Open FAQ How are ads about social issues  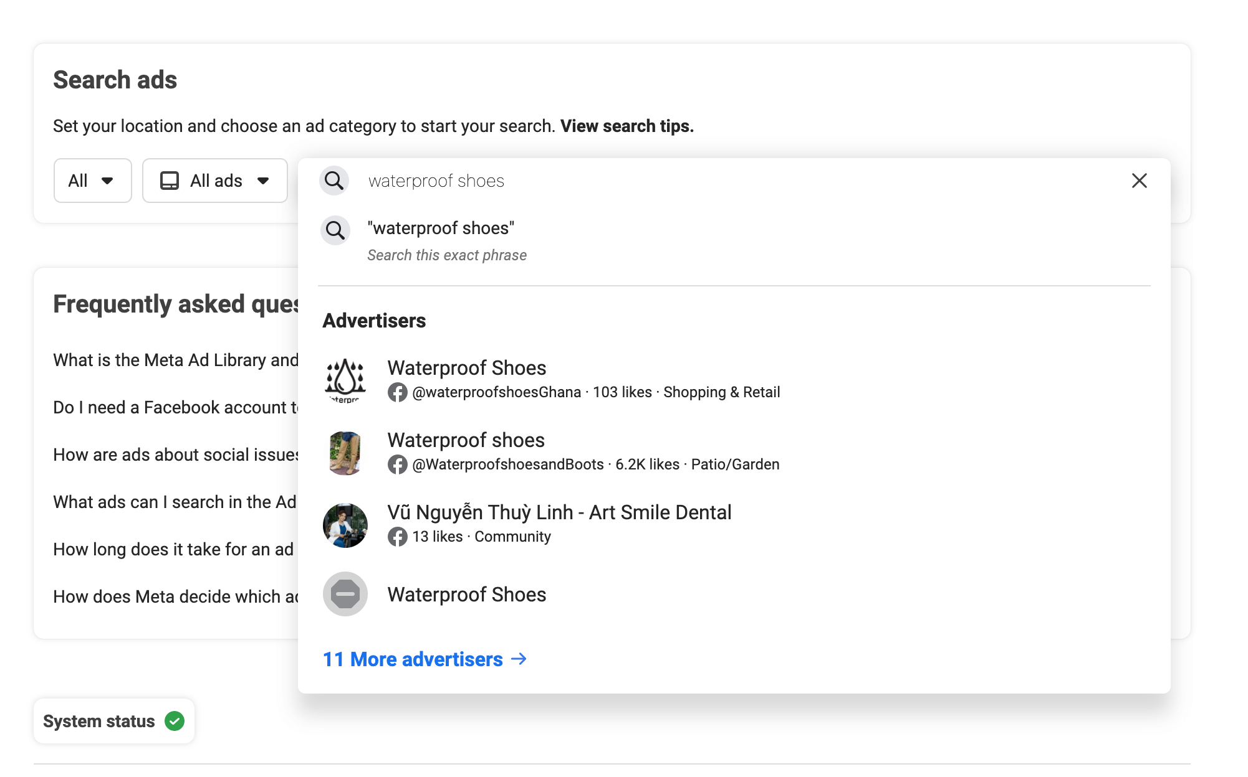[x=176, y=455]
